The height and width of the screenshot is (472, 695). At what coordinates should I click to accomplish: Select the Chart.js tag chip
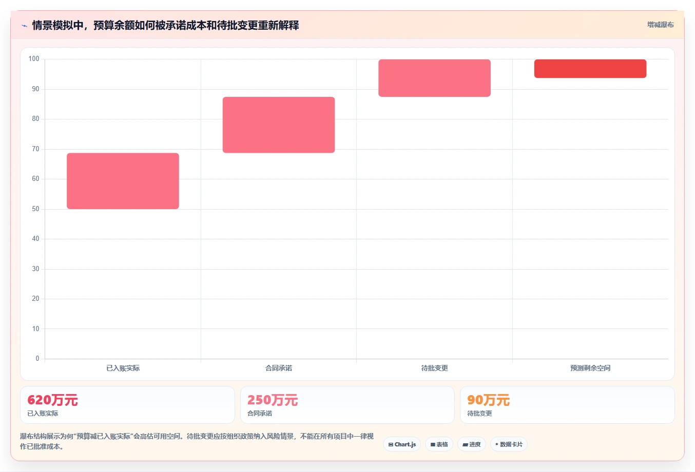pos(402,444)
